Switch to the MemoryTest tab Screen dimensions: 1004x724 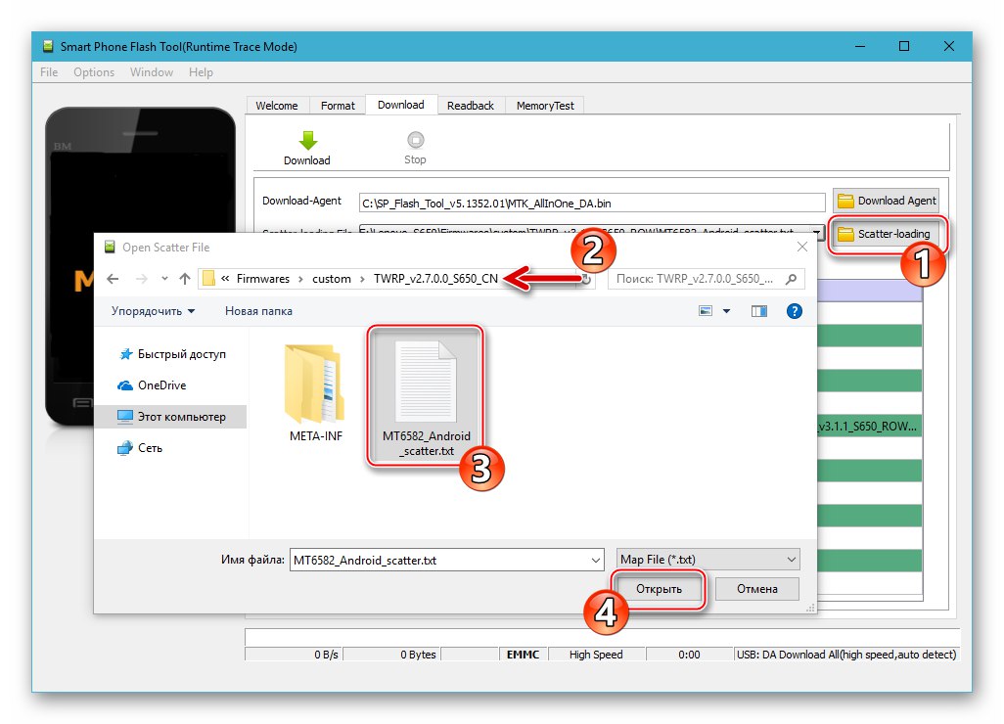(545, 106)
